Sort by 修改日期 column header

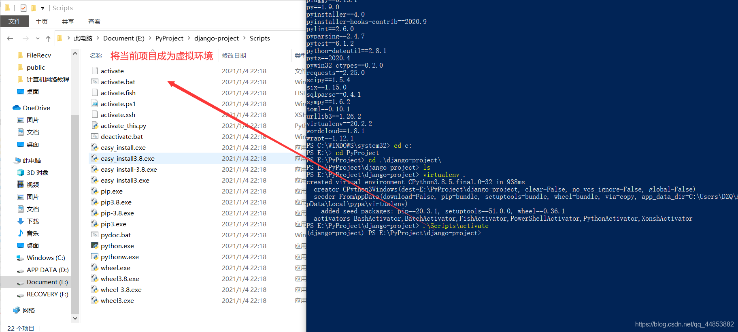[x=234, y=55]
